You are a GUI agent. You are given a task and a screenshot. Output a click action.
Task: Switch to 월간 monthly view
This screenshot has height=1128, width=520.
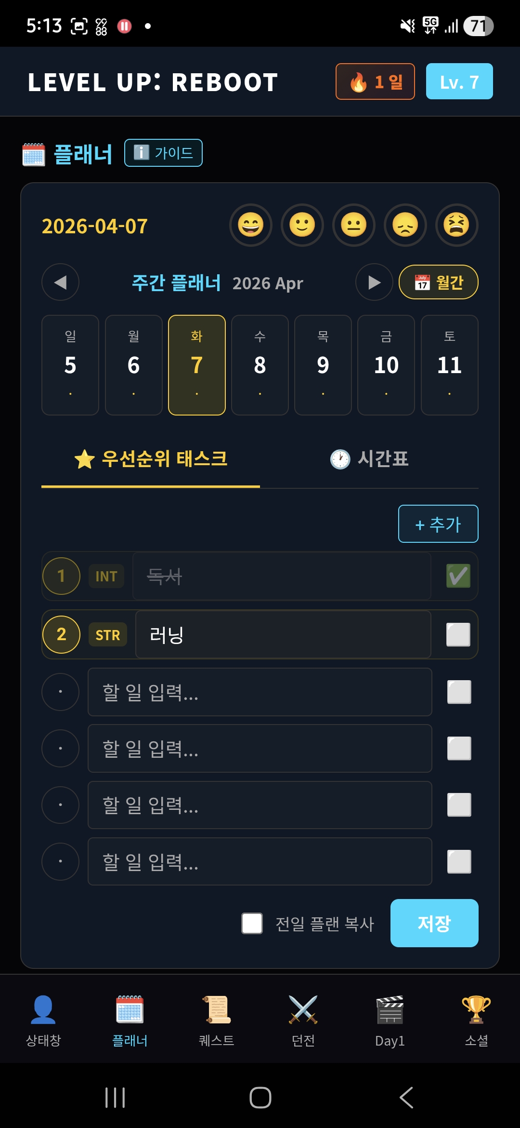439,282
